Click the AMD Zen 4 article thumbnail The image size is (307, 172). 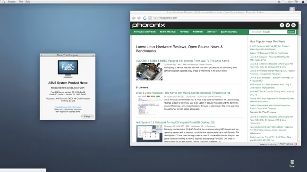click(x=149, y=72)
